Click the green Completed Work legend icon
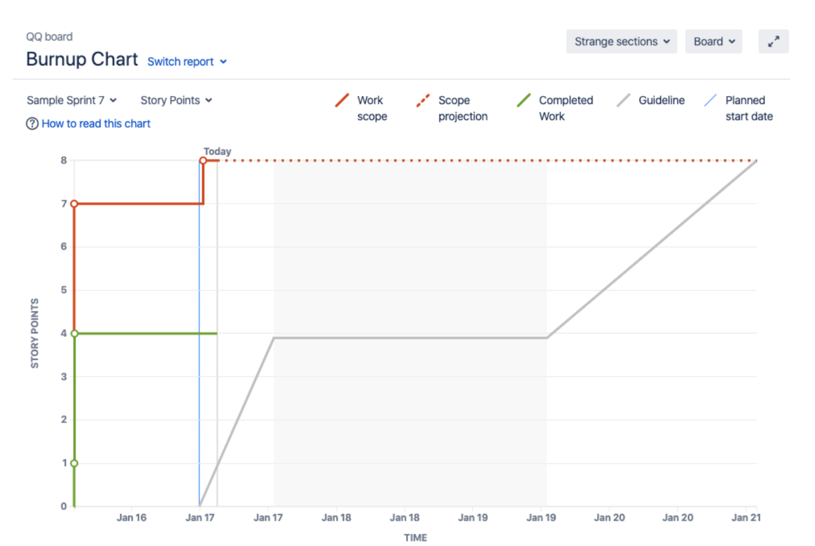815x546 pixels. [524, 101]
